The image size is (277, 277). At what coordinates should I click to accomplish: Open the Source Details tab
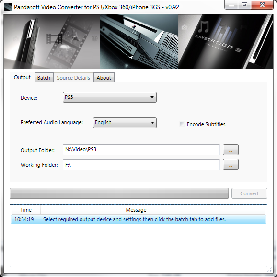pos(73,77)
